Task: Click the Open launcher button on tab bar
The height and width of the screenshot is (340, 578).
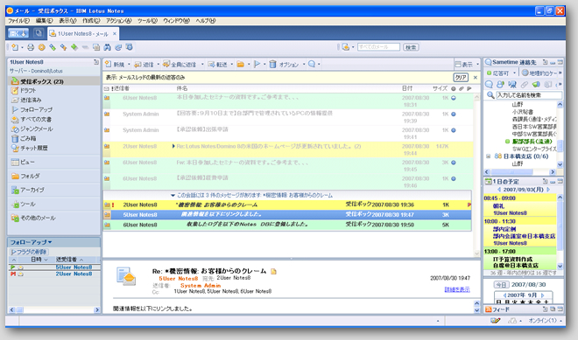Action: [18, 33]
